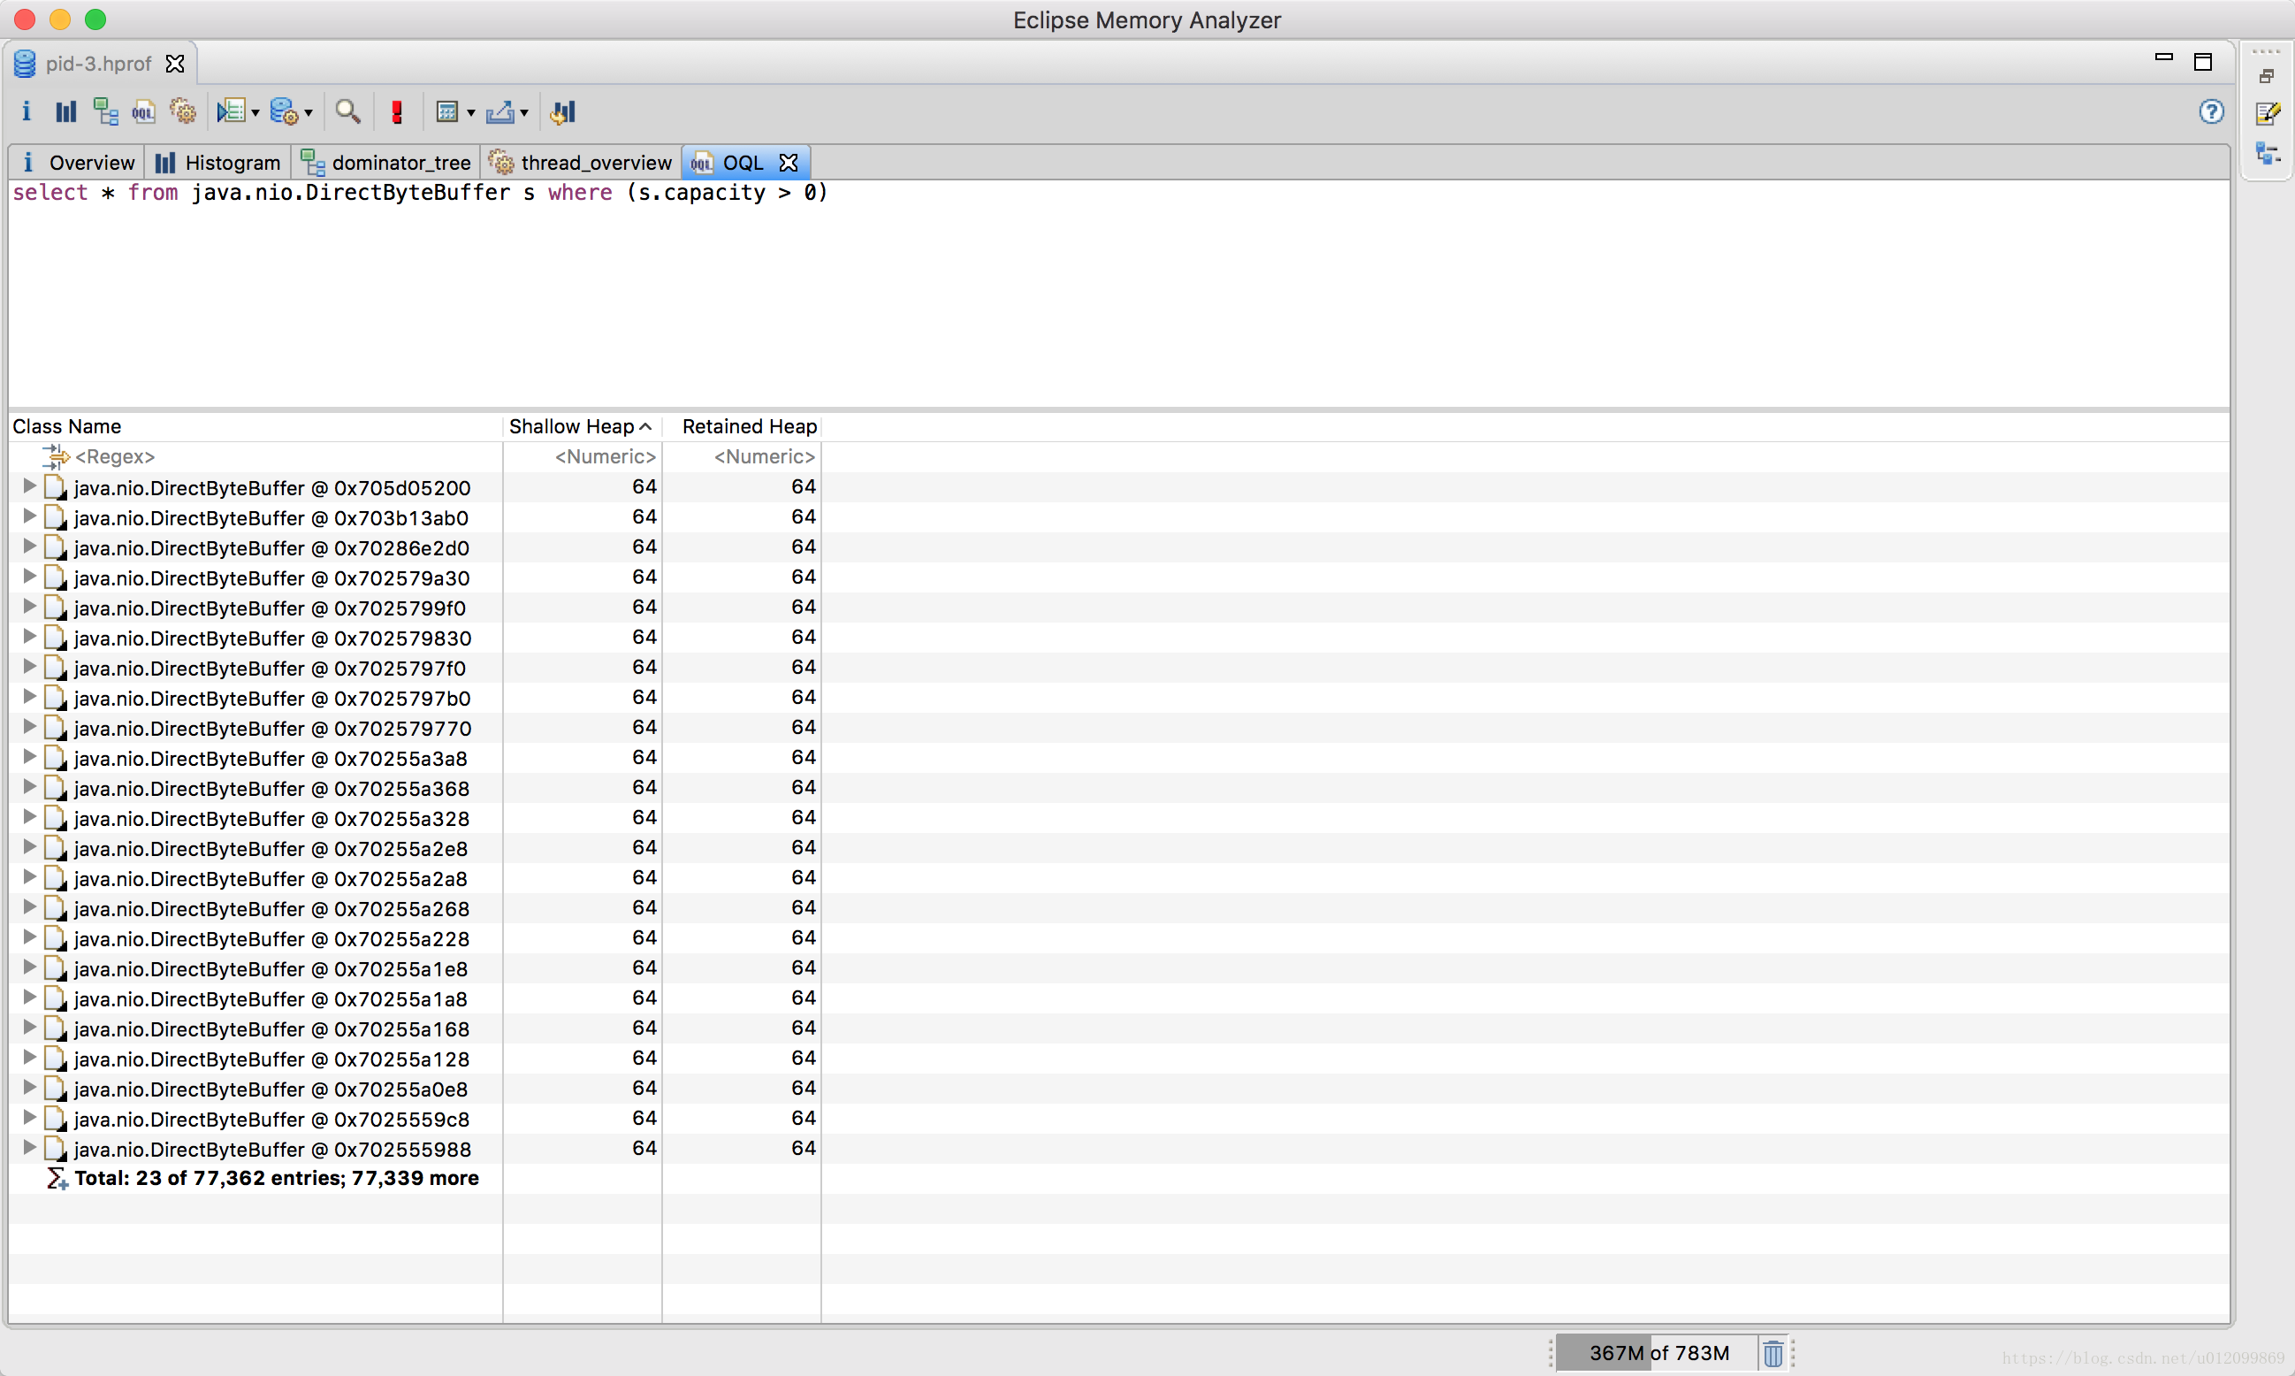Switch to the thread_overview tab

580,162
